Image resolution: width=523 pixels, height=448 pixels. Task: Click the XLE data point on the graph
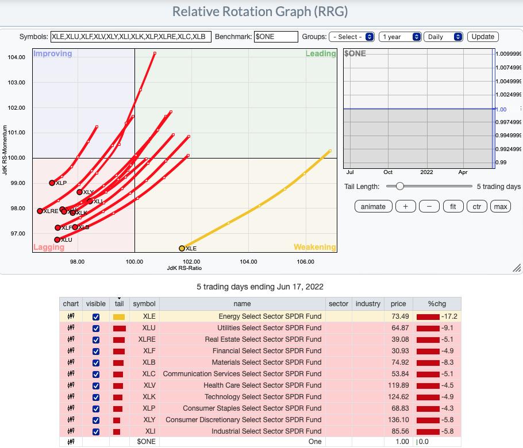click(182, 248)
